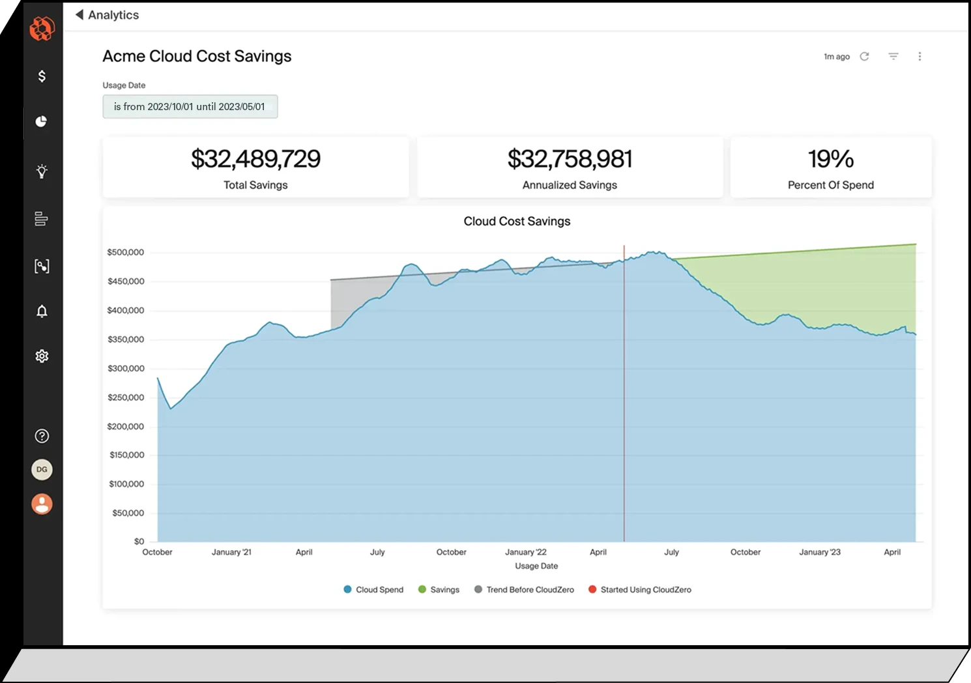The width and height of the screenshot is (971, 683).
Task: Open the three-dot dashboard options menu
Action: pyautogui.click(x=920, y=57)
